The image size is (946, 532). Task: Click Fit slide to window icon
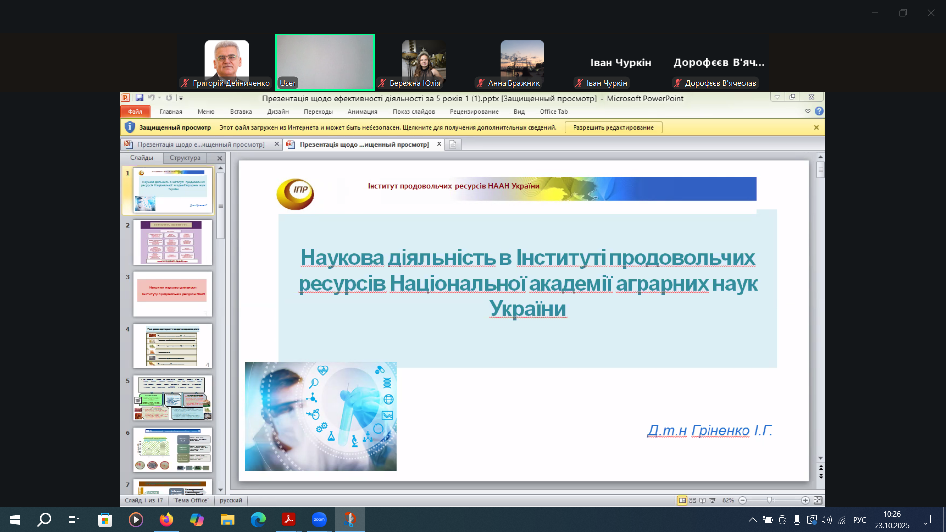coord(818,500)
